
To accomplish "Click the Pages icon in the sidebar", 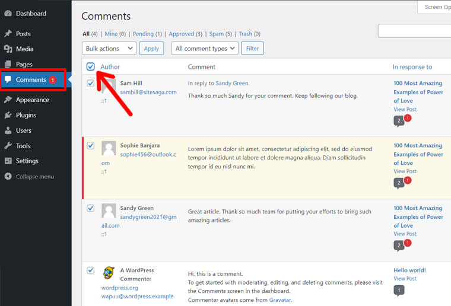I will [8, 64].
